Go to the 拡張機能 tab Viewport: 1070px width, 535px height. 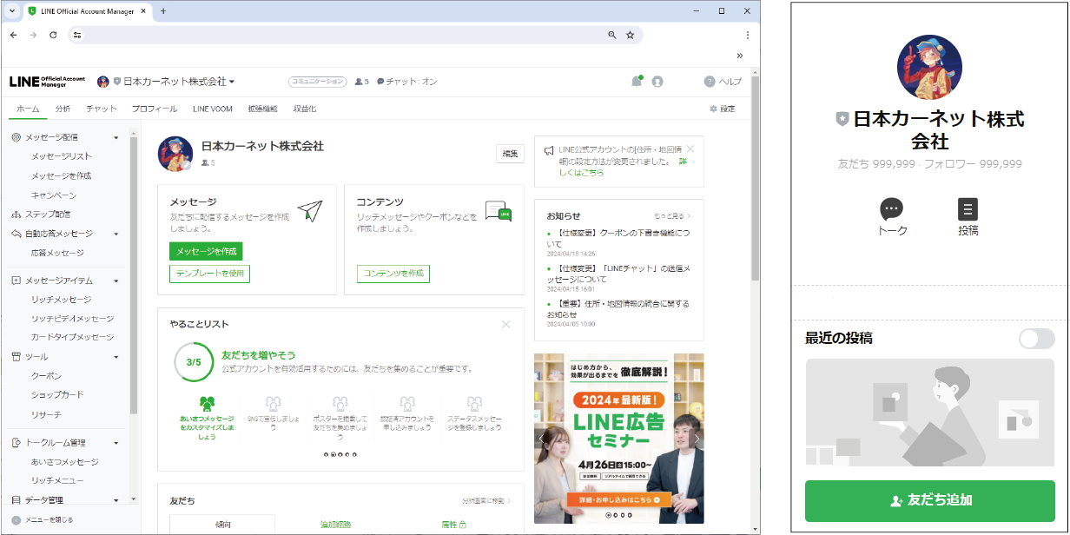[262, 109]
